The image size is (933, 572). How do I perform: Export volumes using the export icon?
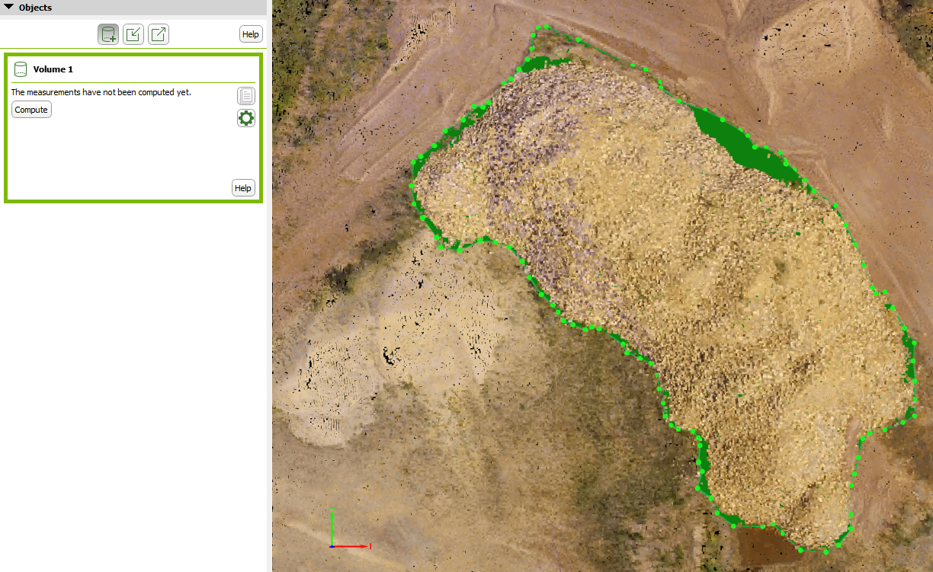[x=158, y=34]
